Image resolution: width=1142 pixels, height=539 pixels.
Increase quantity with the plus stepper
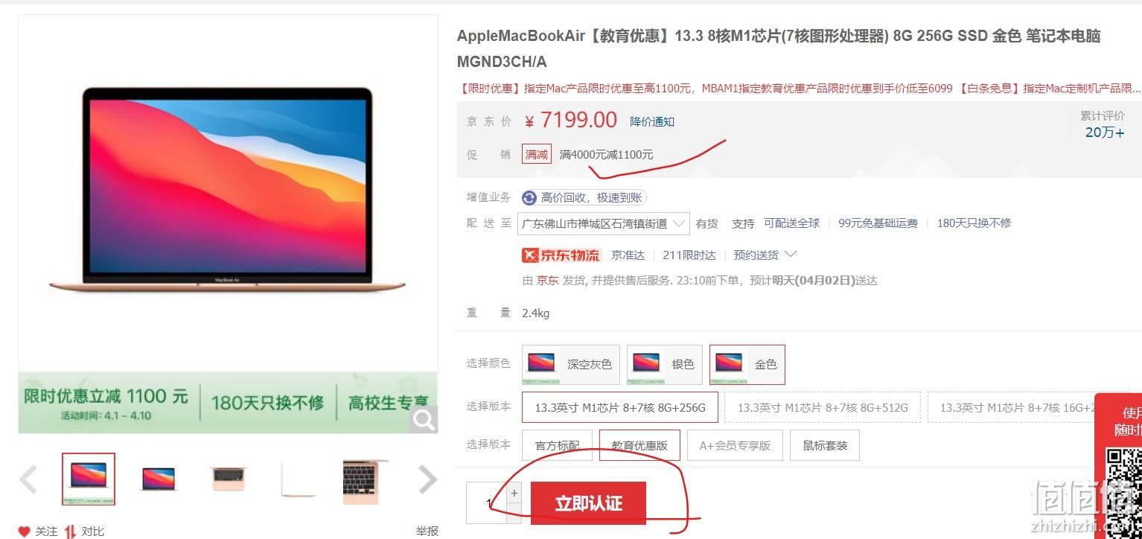[x=514, y=493]
